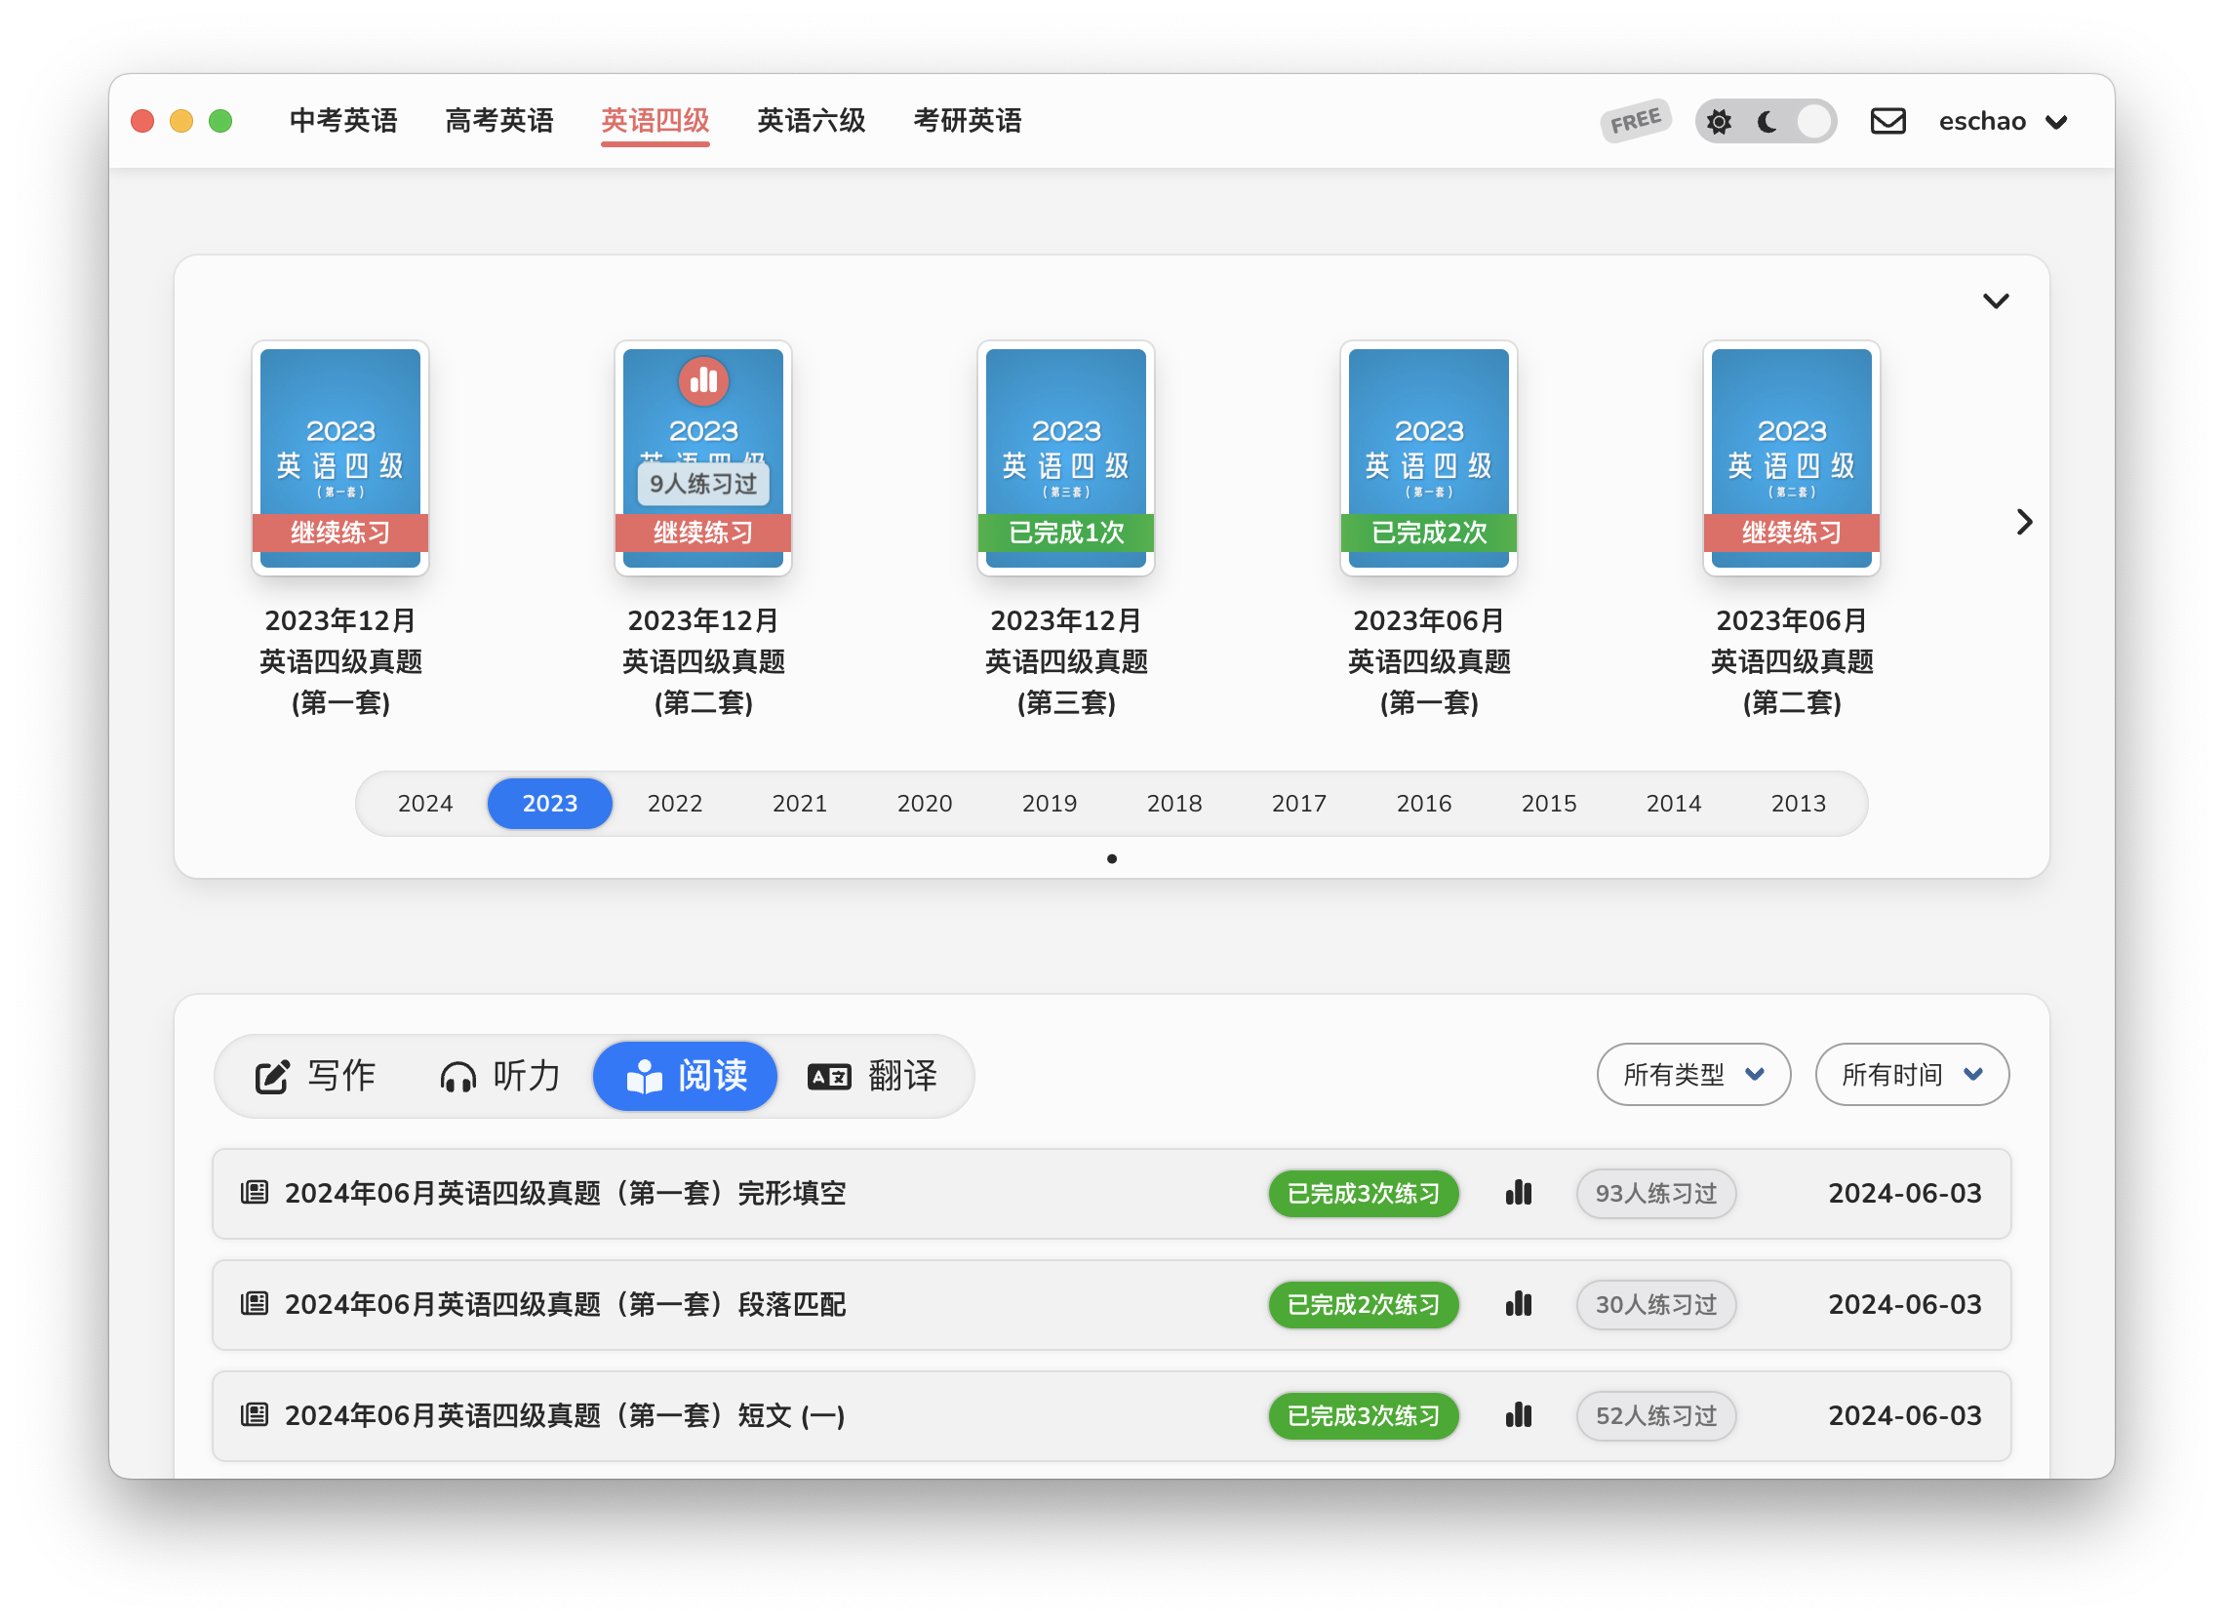2224x1623 pixels.
Task: Click 30人练习过 tag
Action: tap(1656, 1305)
